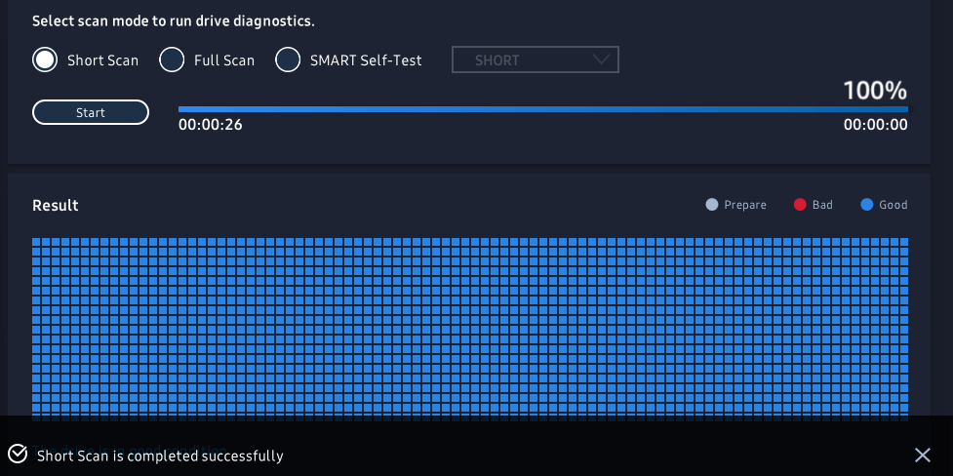The height and width of the screenshot is (476, 953).
Task: Click the Start scan button
Action: [91, 112]
